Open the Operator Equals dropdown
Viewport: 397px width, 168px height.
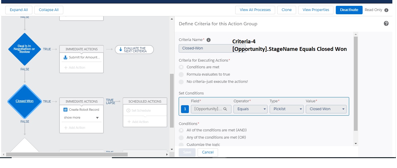pos(250,109)
